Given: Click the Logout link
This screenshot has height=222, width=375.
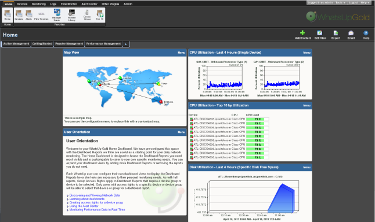Looking at the screenshot, I should click(353, 3).
